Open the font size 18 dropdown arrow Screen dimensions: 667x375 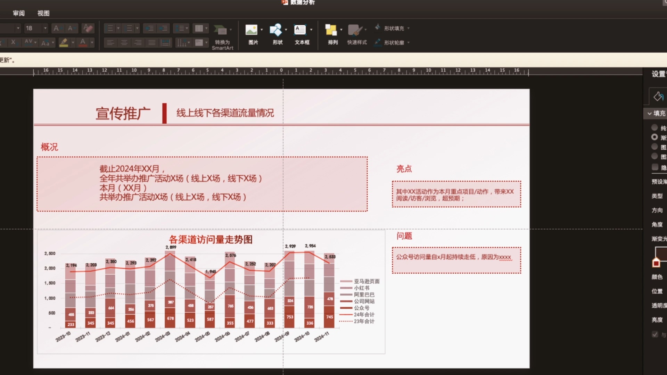(x=45, y=28)
